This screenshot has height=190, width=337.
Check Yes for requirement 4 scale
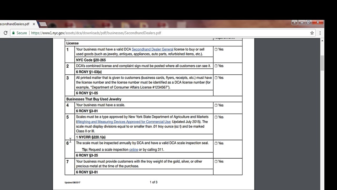click(216, 105)
